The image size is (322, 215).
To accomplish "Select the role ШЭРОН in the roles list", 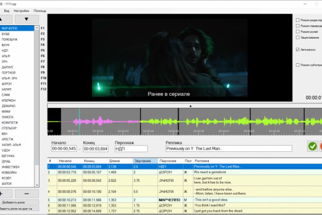I will click(x=7, y=83).
